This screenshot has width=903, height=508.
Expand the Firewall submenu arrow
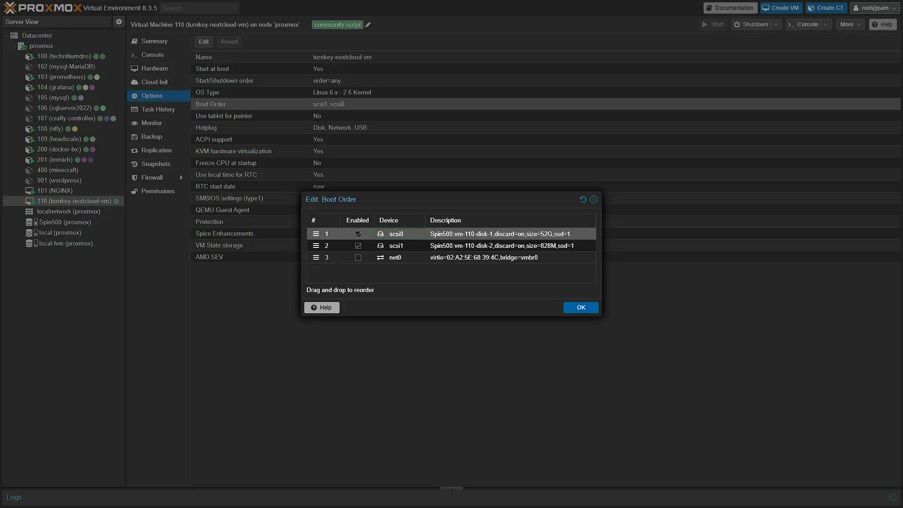tap(181, 177)
